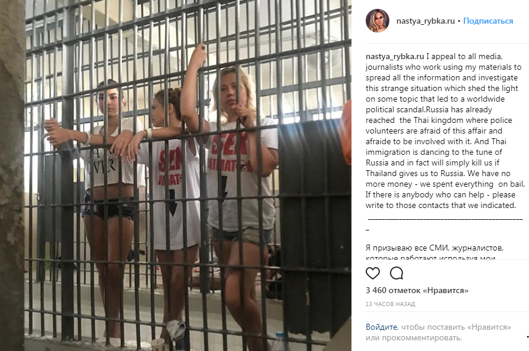Click the Russian caption line Я призываю все СМИ
Image resolution: width=529 pixels, height=351 pixels.
(434, 248)
